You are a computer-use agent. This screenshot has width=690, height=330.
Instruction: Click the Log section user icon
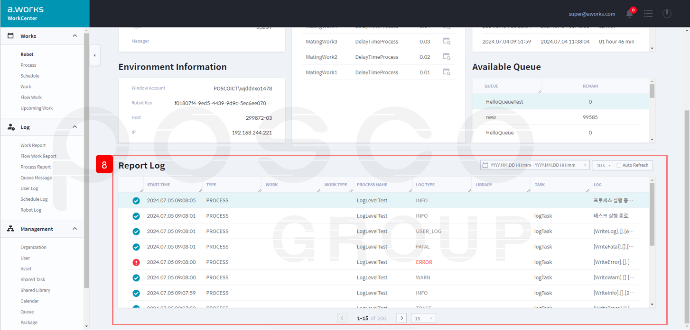pyautogui.click(x=11, y=127)
